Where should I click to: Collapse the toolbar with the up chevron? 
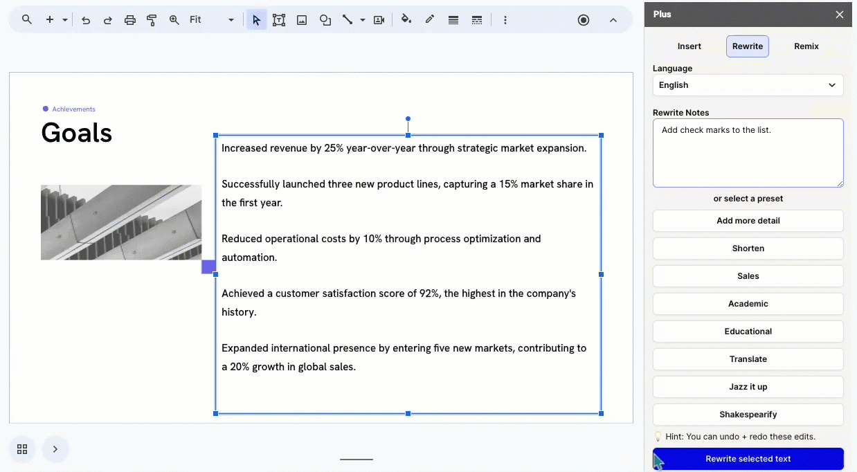[613, 20]
